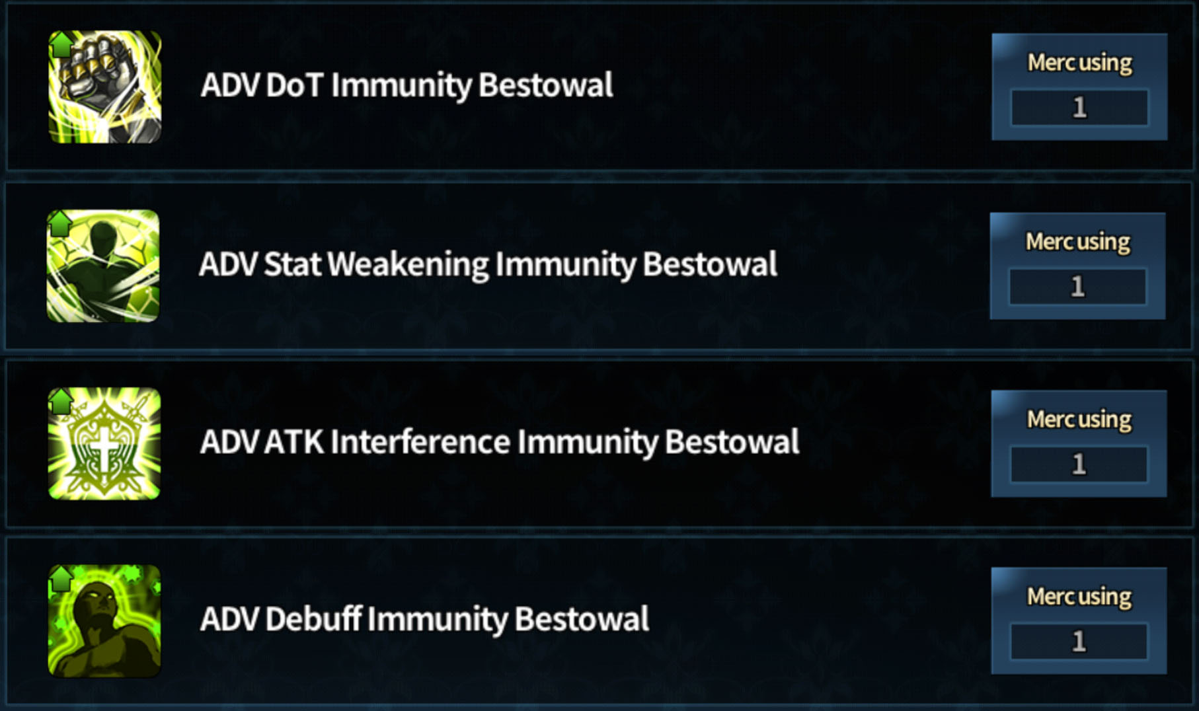
Task: Open Merc using panel for Stat Weakening Immunity
Action: coord(1077,266)
